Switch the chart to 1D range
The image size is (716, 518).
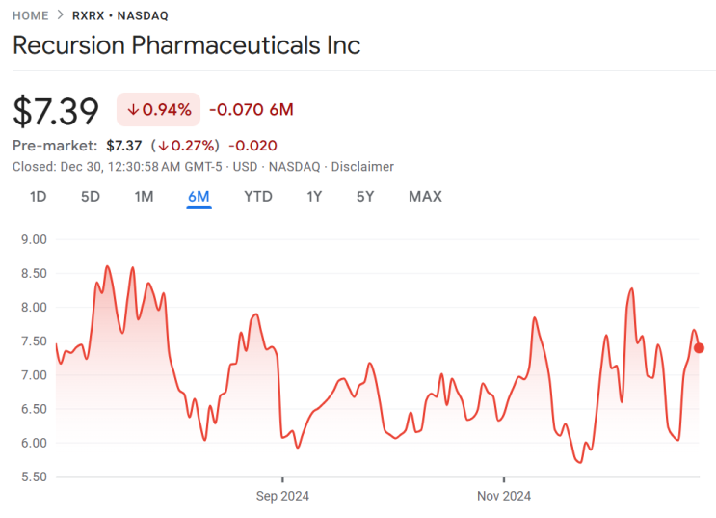[39, 197]
